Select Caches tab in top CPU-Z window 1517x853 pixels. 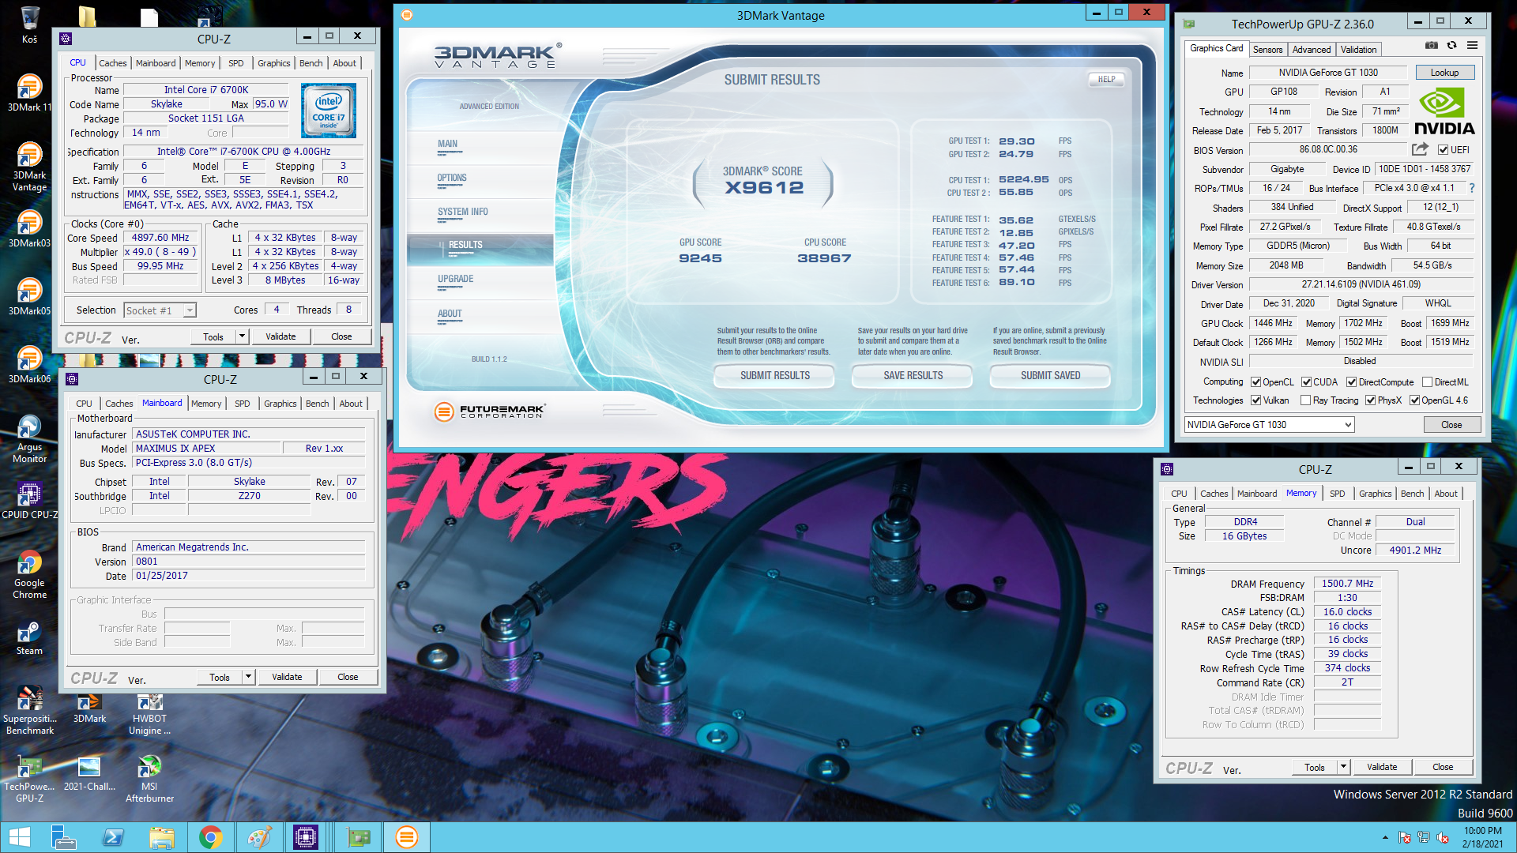click(112, 63)
